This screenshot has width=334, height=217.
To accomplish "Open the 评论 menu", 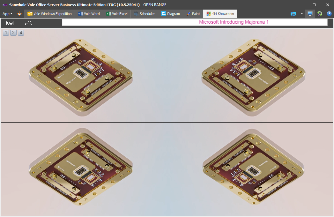I will pos(28,23).
